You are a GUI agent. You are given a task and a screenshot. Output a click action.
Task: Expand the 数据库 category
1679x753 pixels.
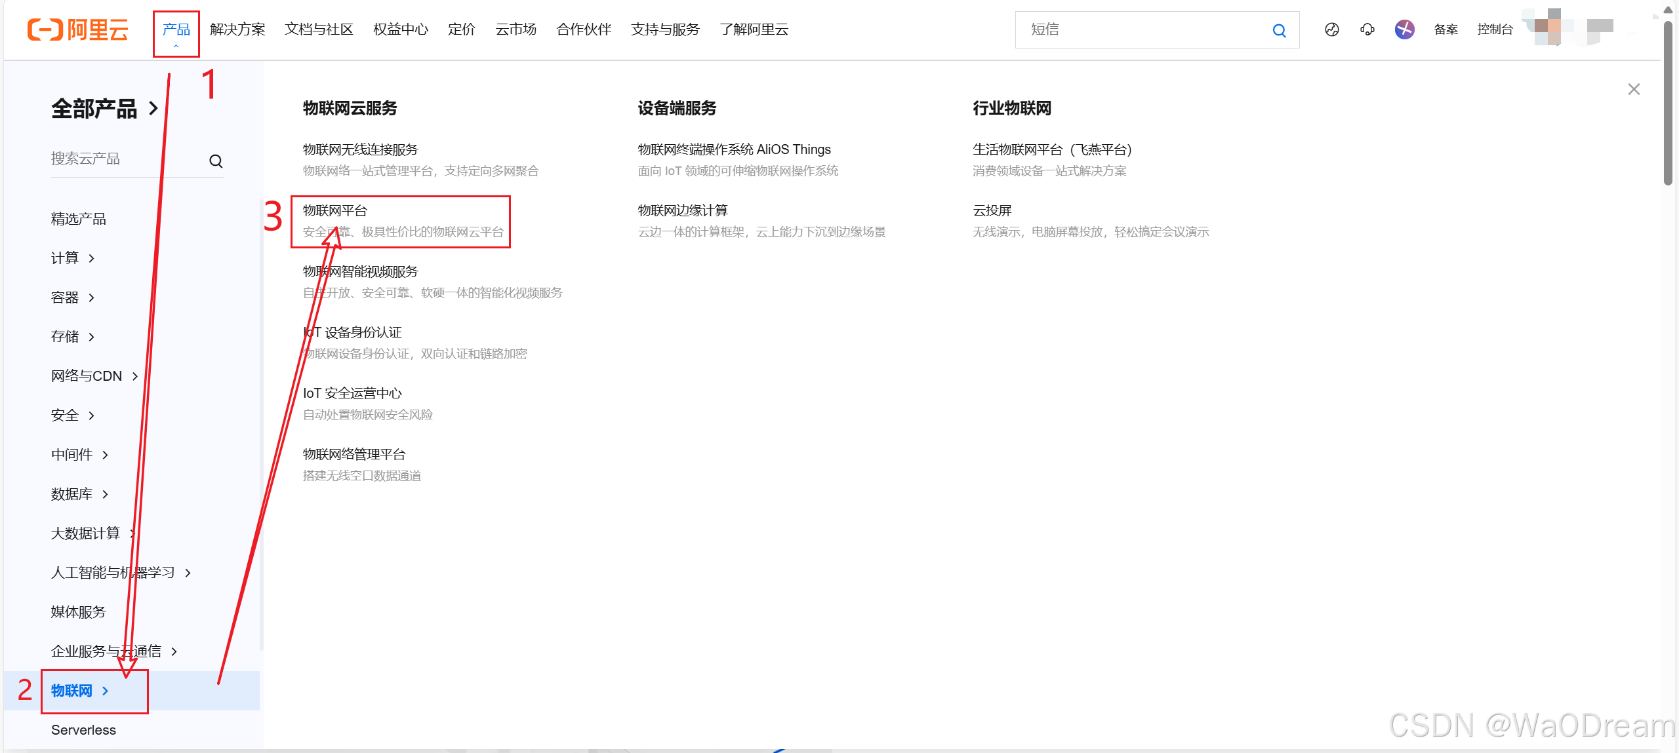tap(80, 494)
